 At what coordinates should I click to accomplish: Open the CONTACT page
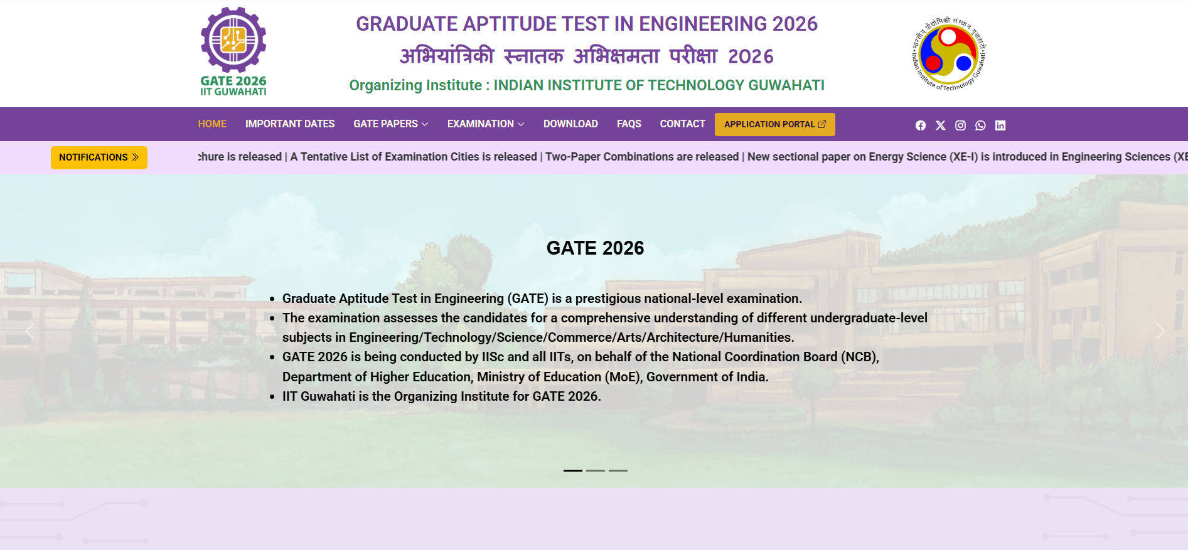[682, 124]
